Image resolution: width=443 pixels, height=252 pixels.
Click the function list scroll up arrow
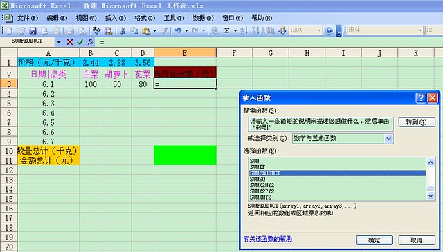431,162
